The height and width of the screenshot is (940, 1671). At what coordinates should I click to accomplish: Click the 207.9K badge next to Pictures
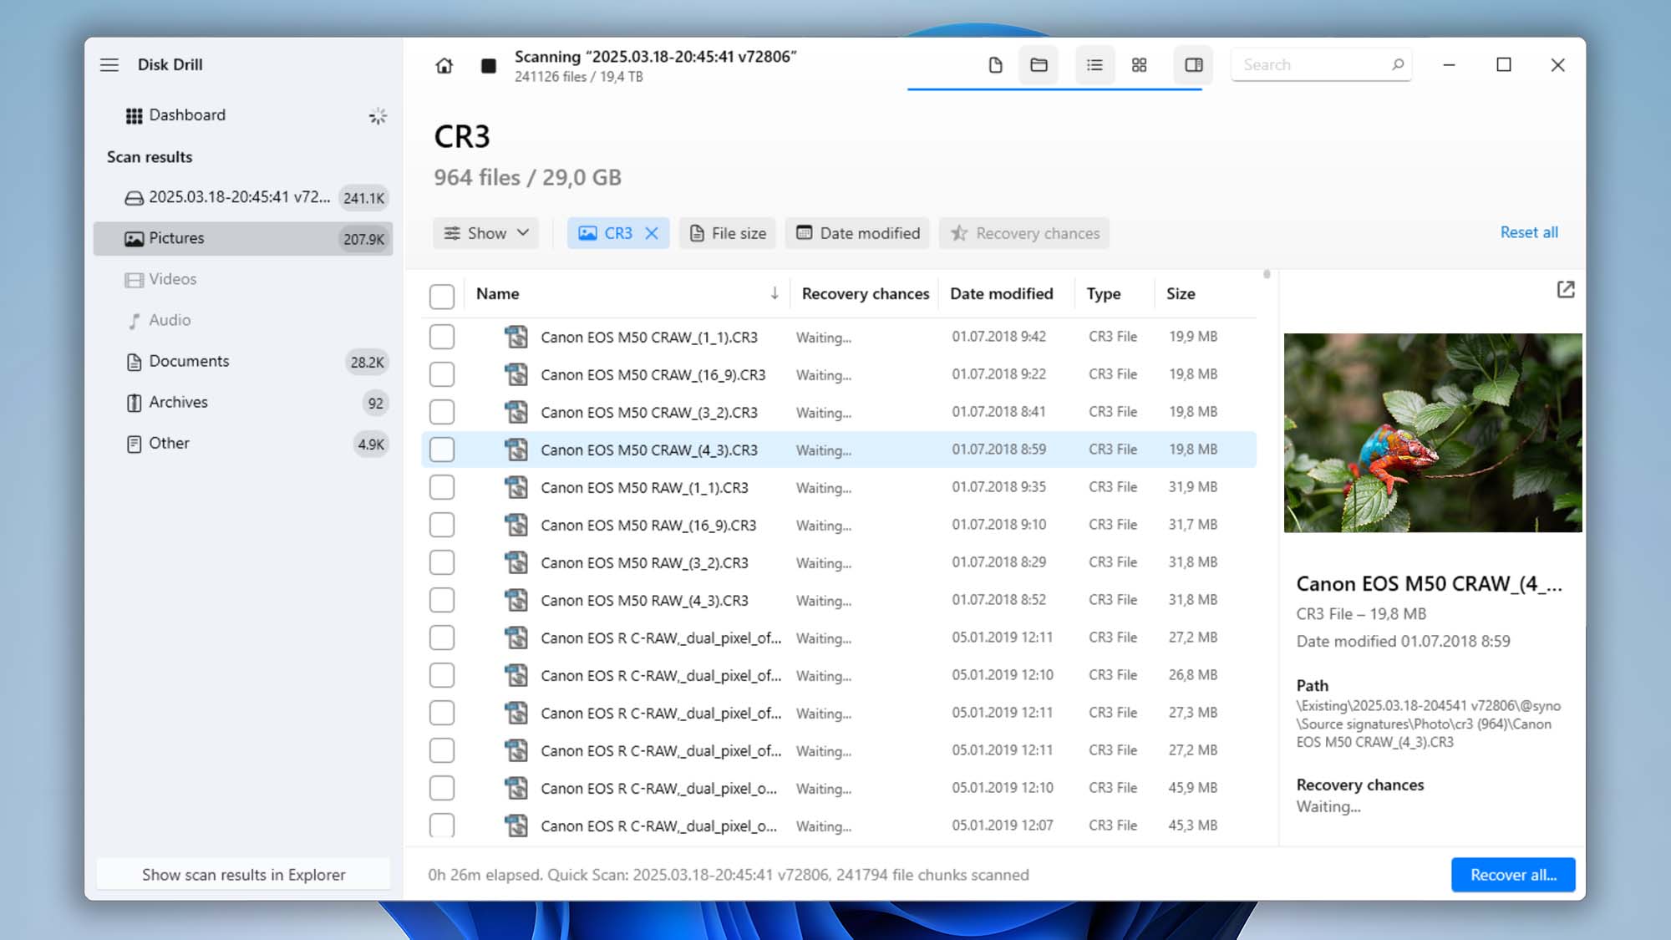tap(364, 239)
